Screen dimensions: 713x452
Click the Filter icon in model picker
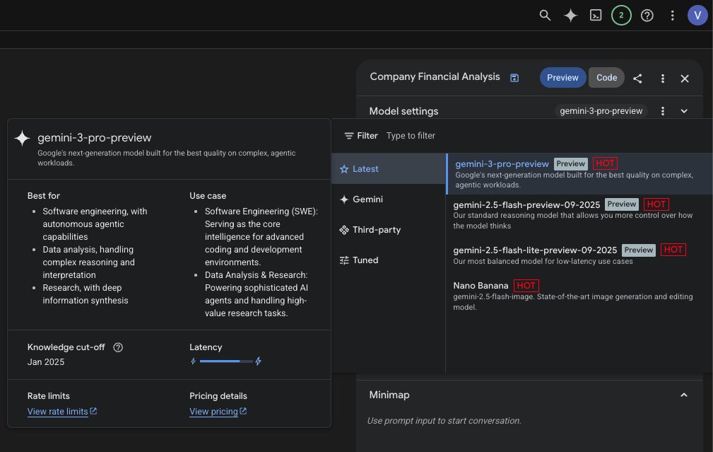point(349,136)
